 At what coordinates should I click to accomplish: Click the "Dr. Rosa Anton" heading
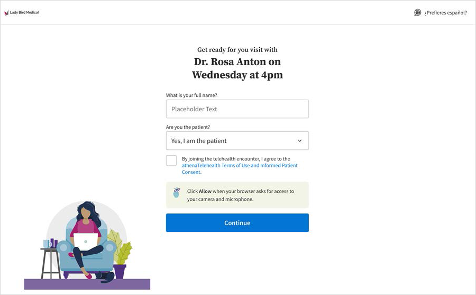[x=237, y=62]
